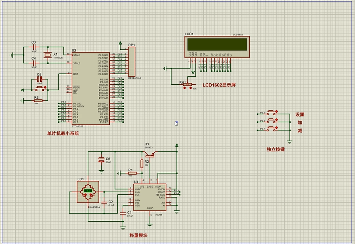355x244 pixels.
Task: Click the LCD1 display screen
Action: (x=216, y=44)
